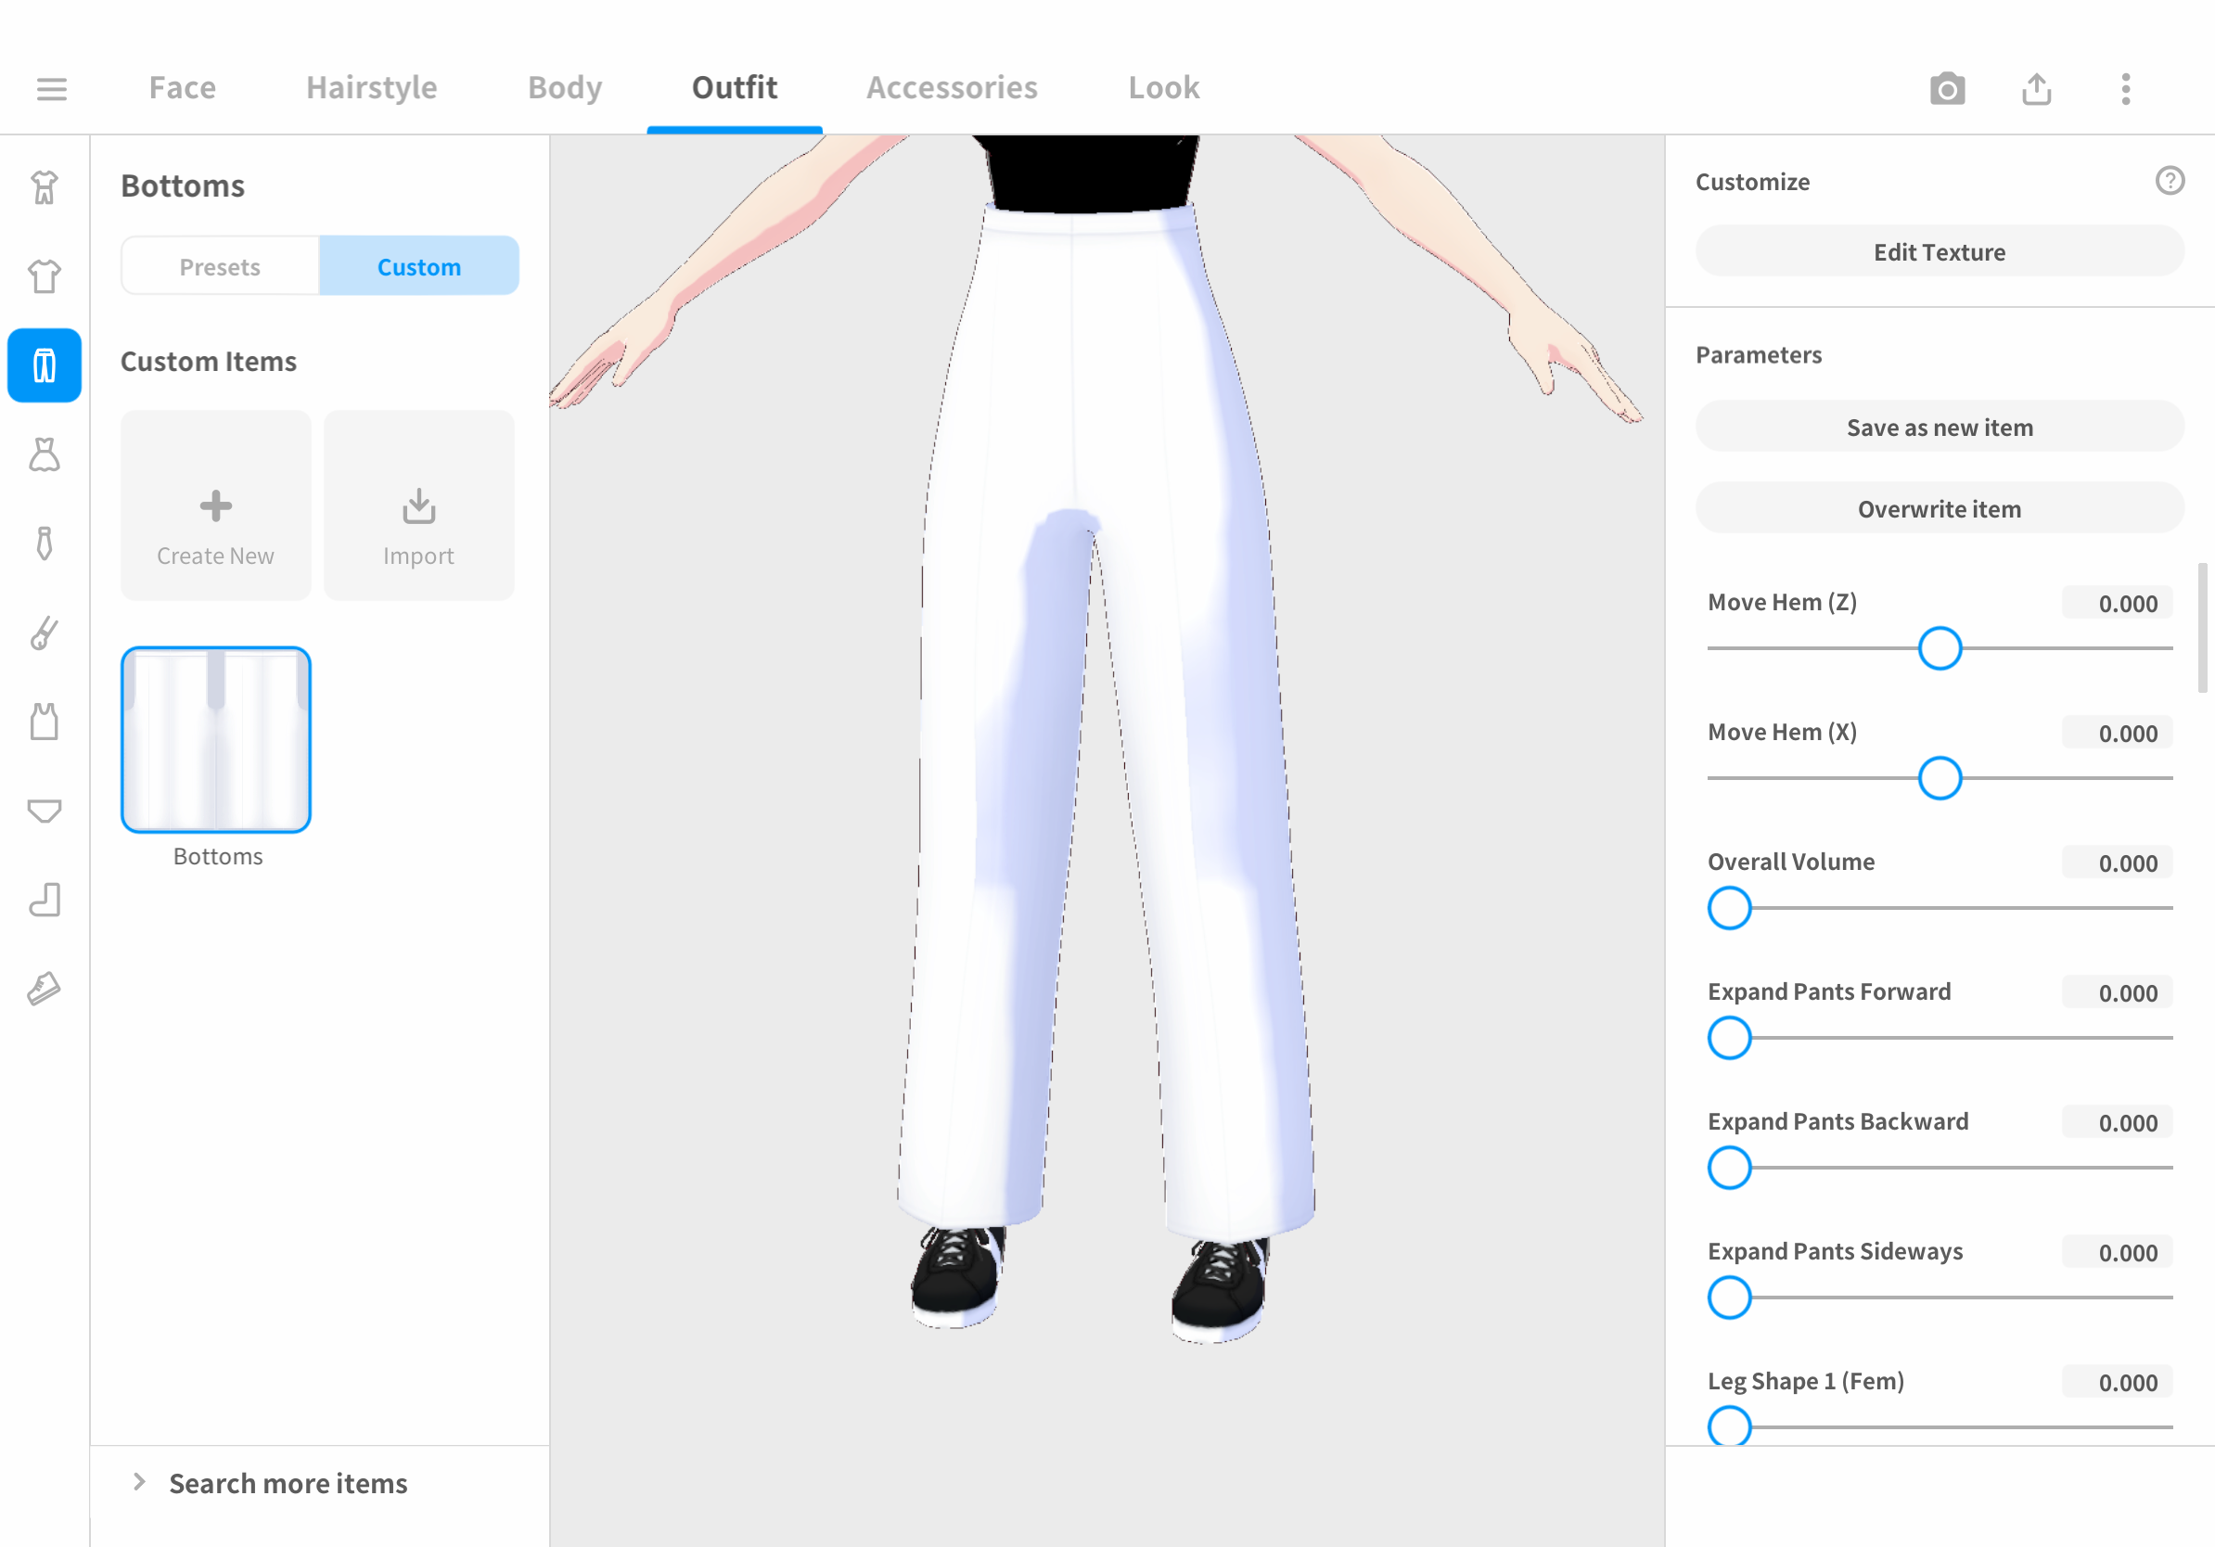The height and width of the screenshot is (1547, 2215).
Task: Select the Bottoms custom item thumbnail
Action: tap(216, 740)
